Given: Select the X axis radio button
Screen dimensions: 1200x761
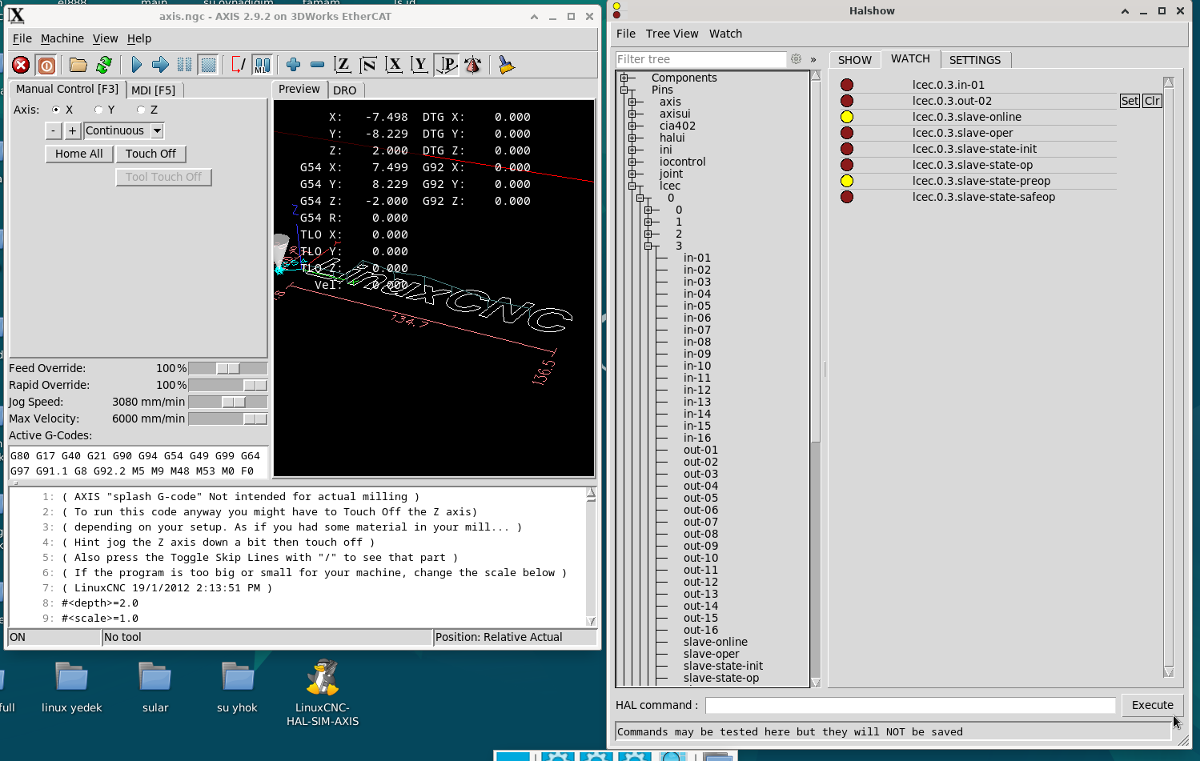Looking at the screenshot, I should click(x=56, y=110).
